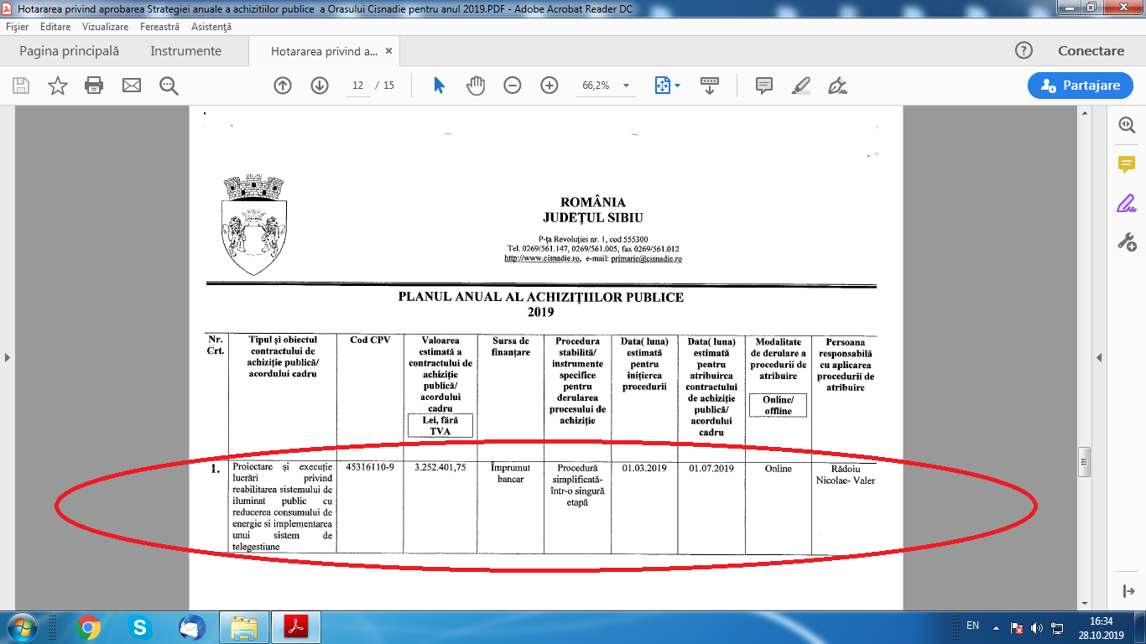Click the star bookmark icon

coord(57,86)
